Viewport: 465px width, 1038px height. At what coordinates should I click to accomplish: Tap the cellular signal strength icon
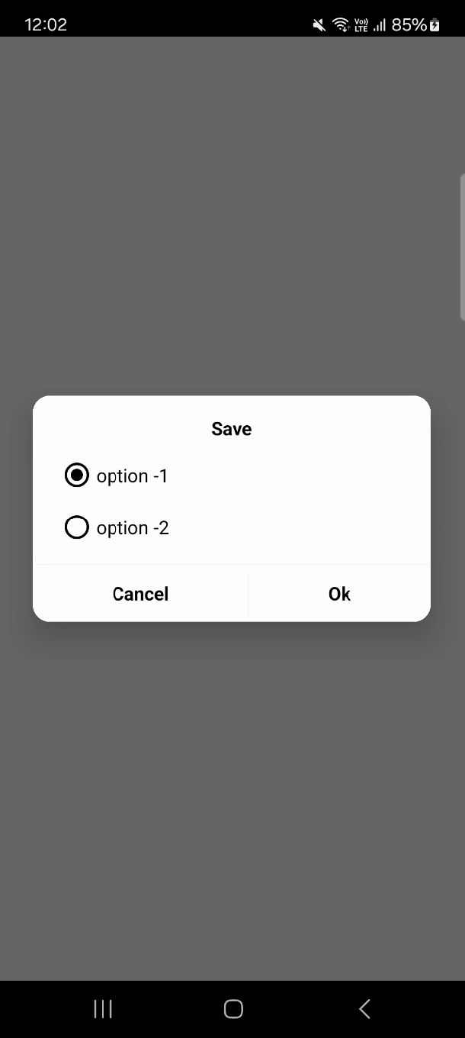coord(378,24)
